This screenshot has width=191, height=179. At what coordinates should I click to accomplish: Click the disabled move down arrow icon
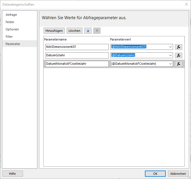point(97,31)
